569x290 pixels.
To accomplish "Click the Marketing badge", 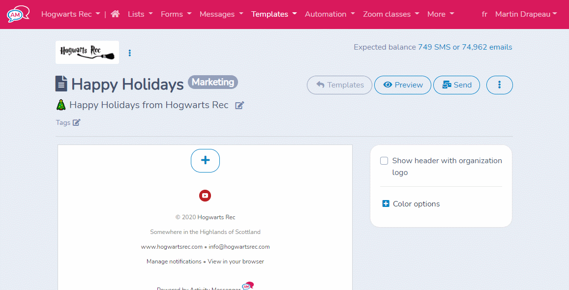I will click(x=213, y=82).
